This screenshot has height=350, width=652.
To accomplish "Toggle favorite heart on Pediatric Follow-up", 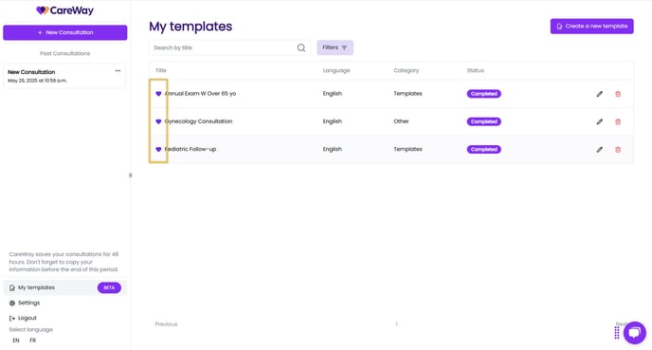I will [x=158, y=149].
